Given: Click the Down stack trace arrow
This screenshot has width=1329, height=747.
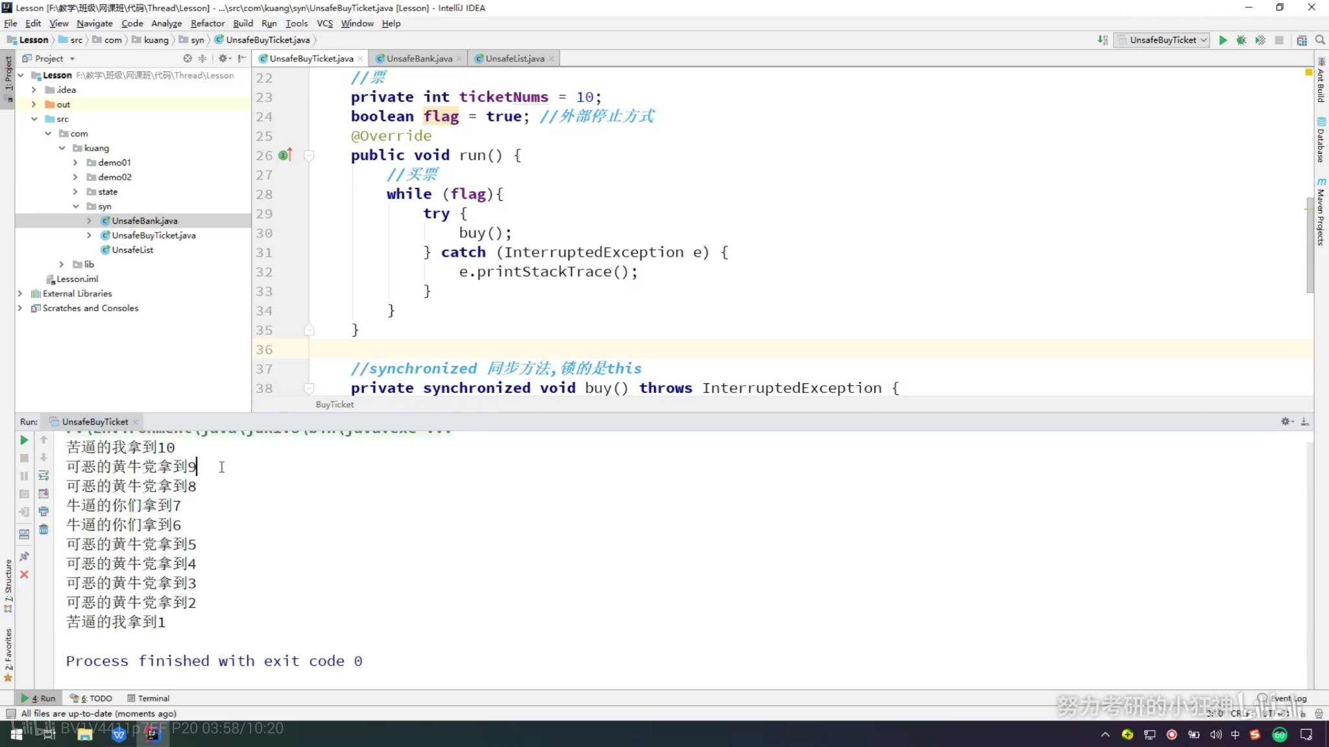Looking at the screenshot, I should (43, 458).
